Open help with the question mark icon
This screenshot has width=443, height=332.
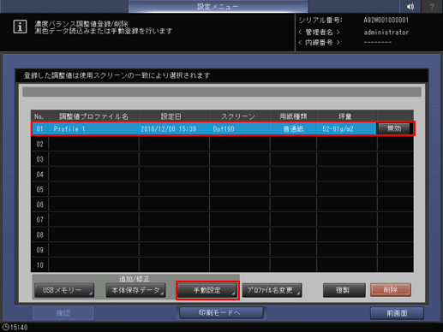(x=432, y=6)
